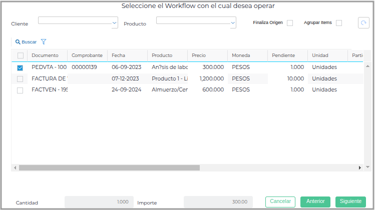Image resolution: width=375 pixels, height=210 pixels.
Task: Enable the Finaliza Origen checkbox
Action: click(290, 23)
